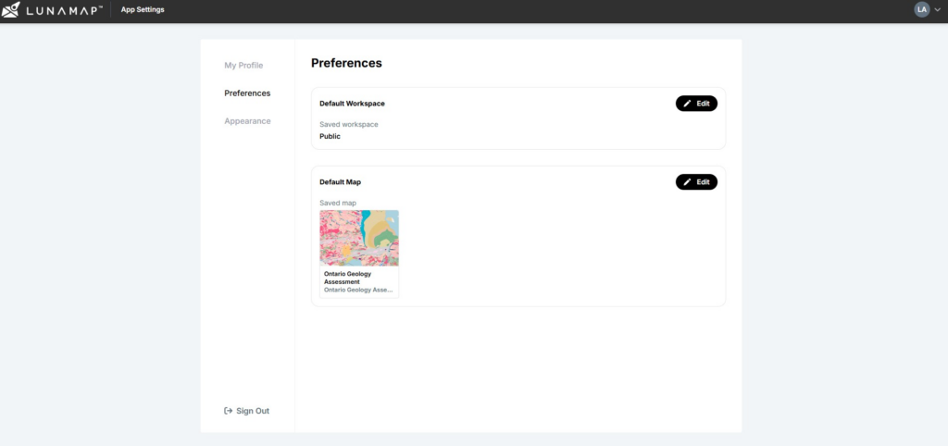Click pencil icon in Default Workspace card
The width and height of the screenshot is (948, 446).
pos(687,104)
